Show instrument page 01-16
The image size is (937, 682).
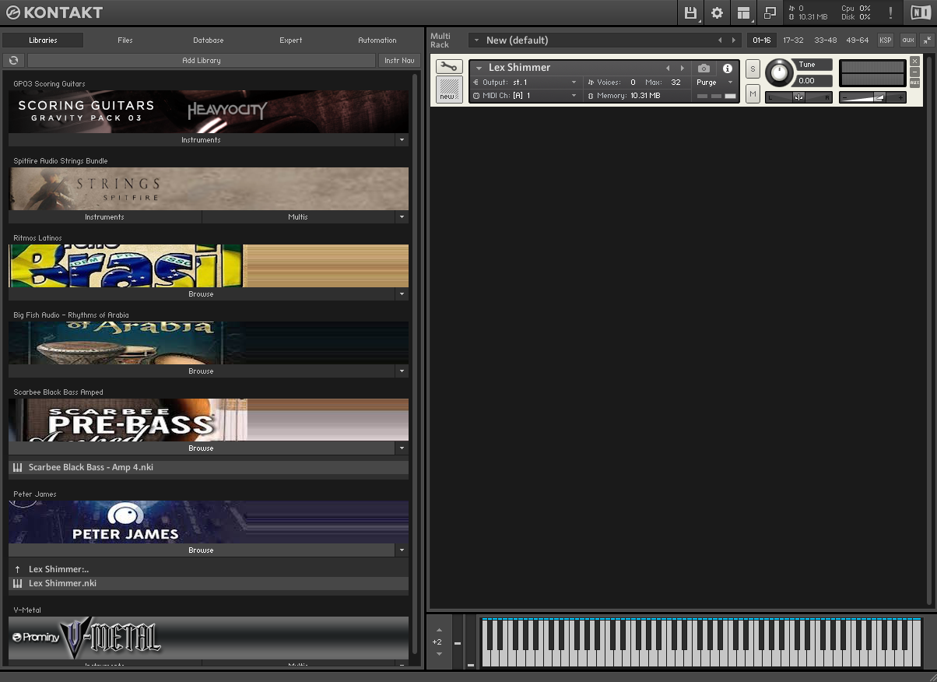point(762,40)
